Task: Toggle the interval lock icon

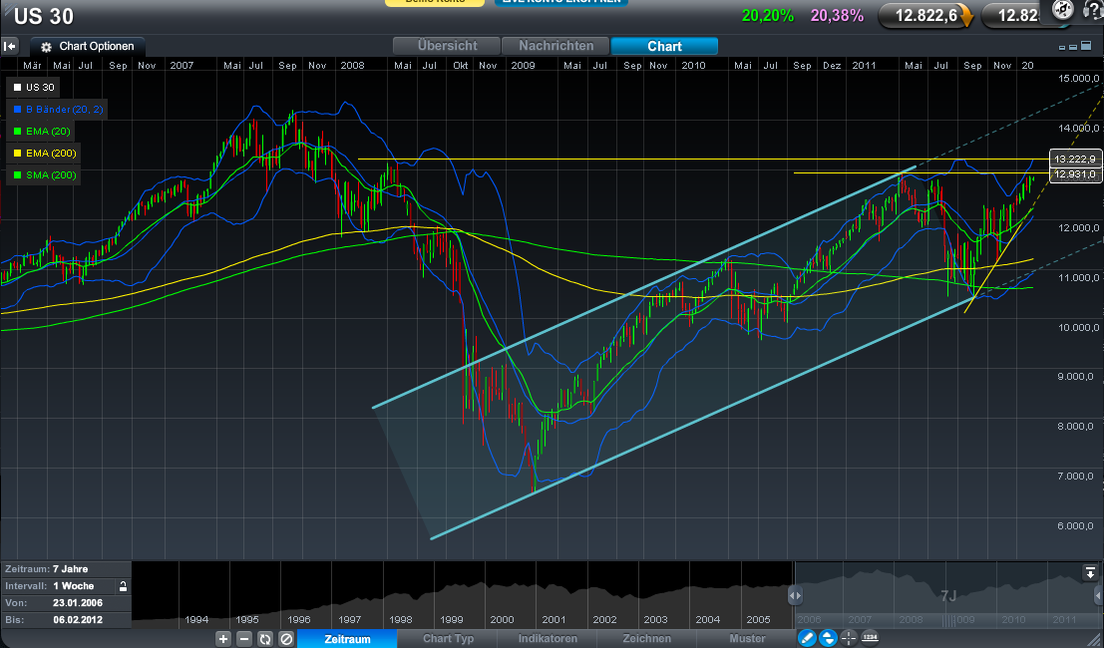Action: click(x=124, y=585)
